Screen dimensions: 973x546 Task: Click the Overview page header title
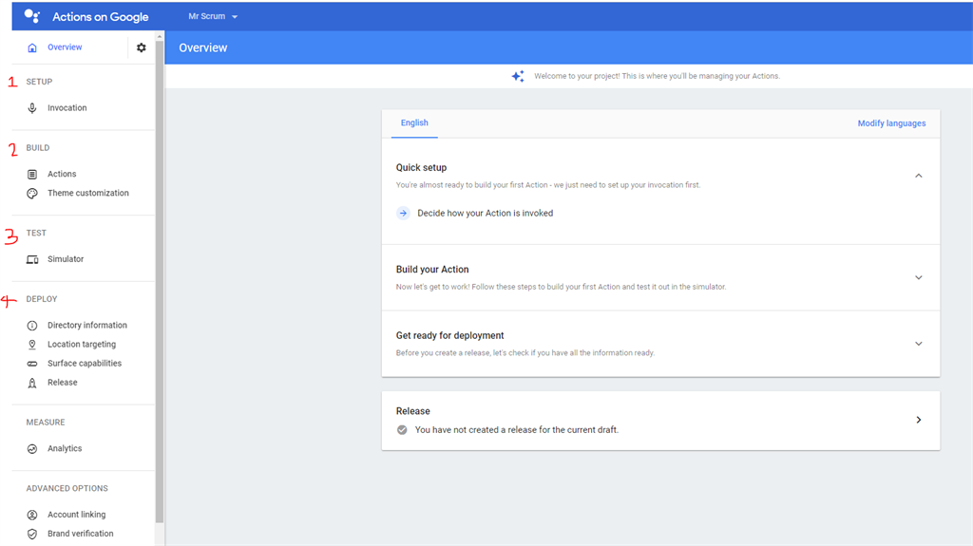click(x=203, y=47)
